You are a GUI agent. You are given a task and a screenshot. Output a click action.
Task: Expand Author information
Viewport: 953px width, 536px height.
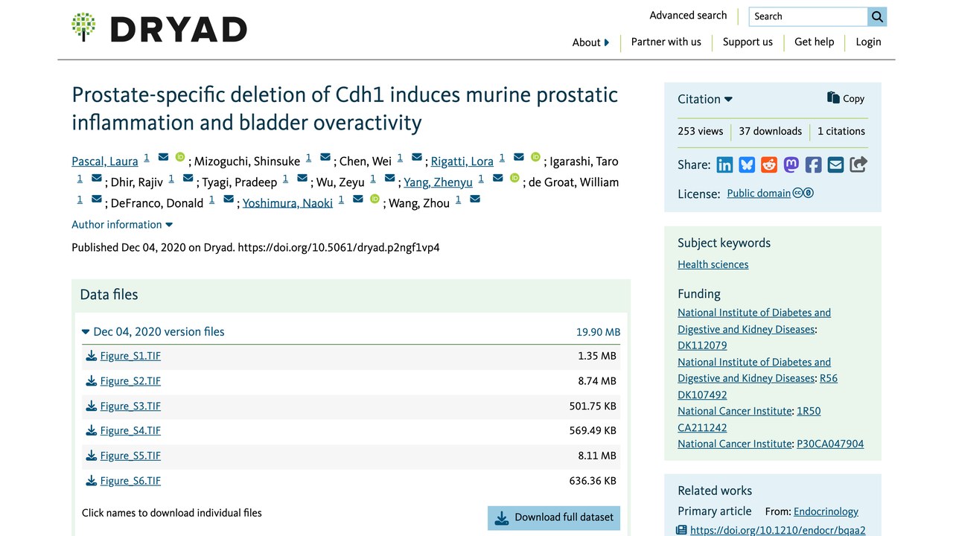pos(122,225)
